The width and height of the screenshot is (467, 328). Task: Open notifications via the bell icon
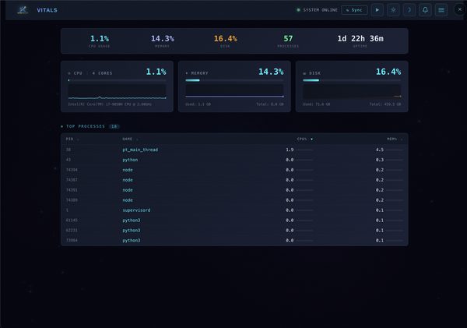click(425, 10)
